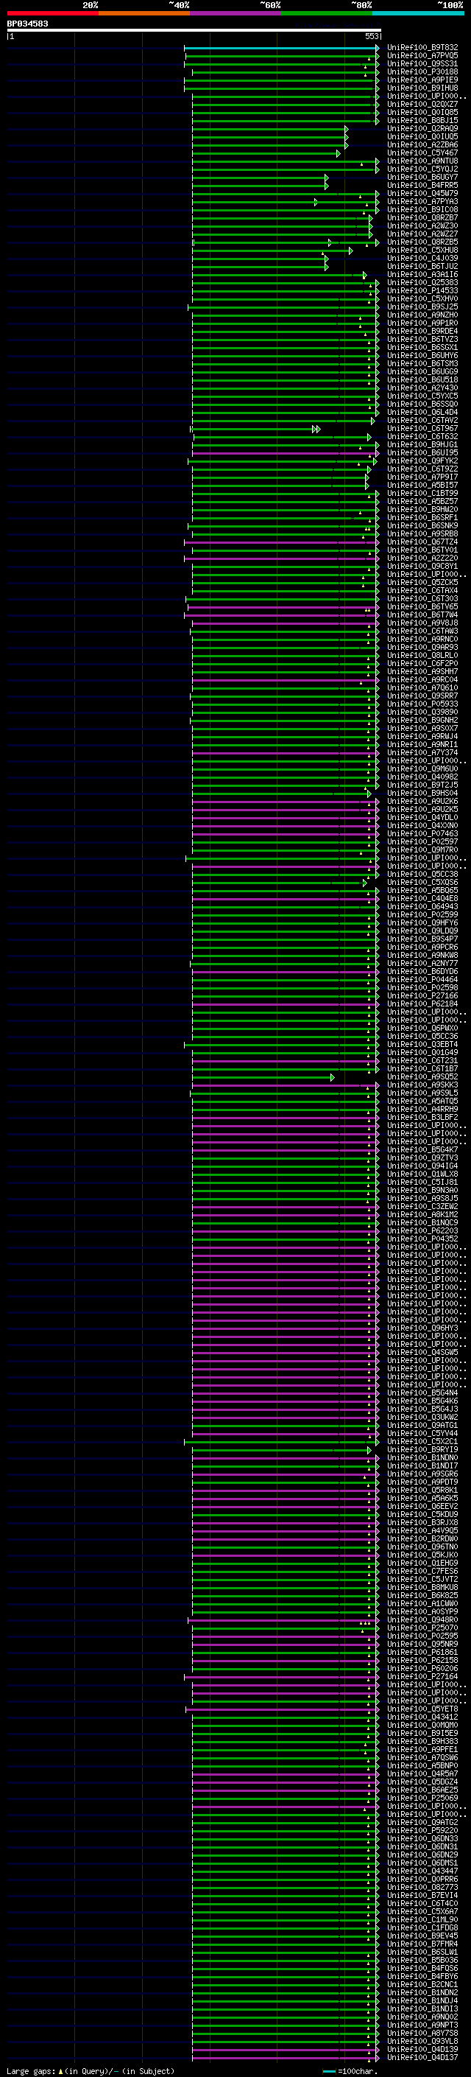
Task: Open hit UniRef100_P05933
Action: tap(422, 704)
